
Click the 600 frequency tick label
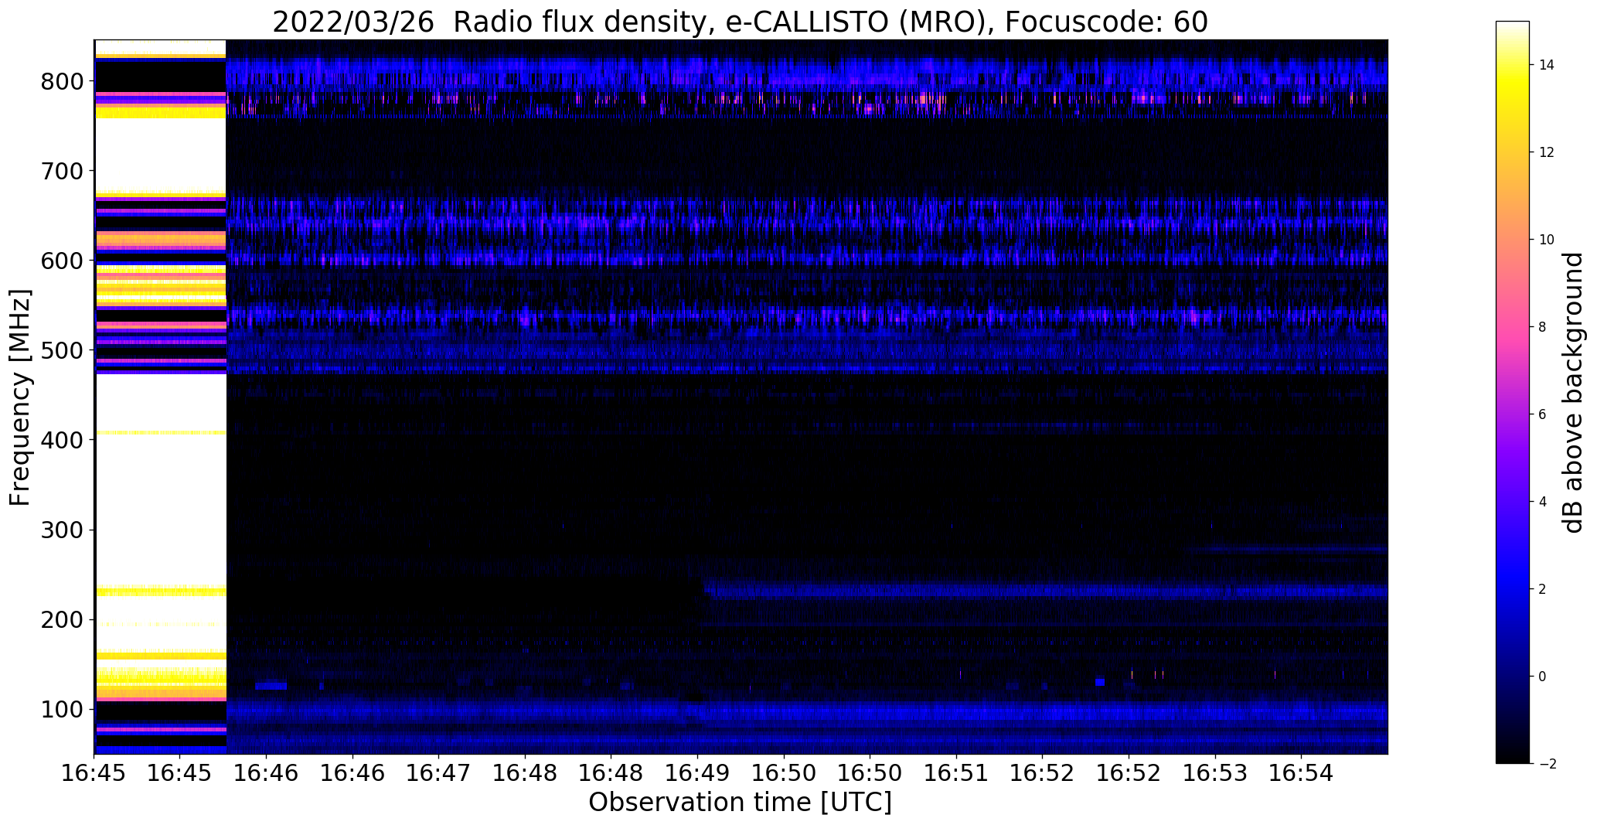[x=63, y=261]
